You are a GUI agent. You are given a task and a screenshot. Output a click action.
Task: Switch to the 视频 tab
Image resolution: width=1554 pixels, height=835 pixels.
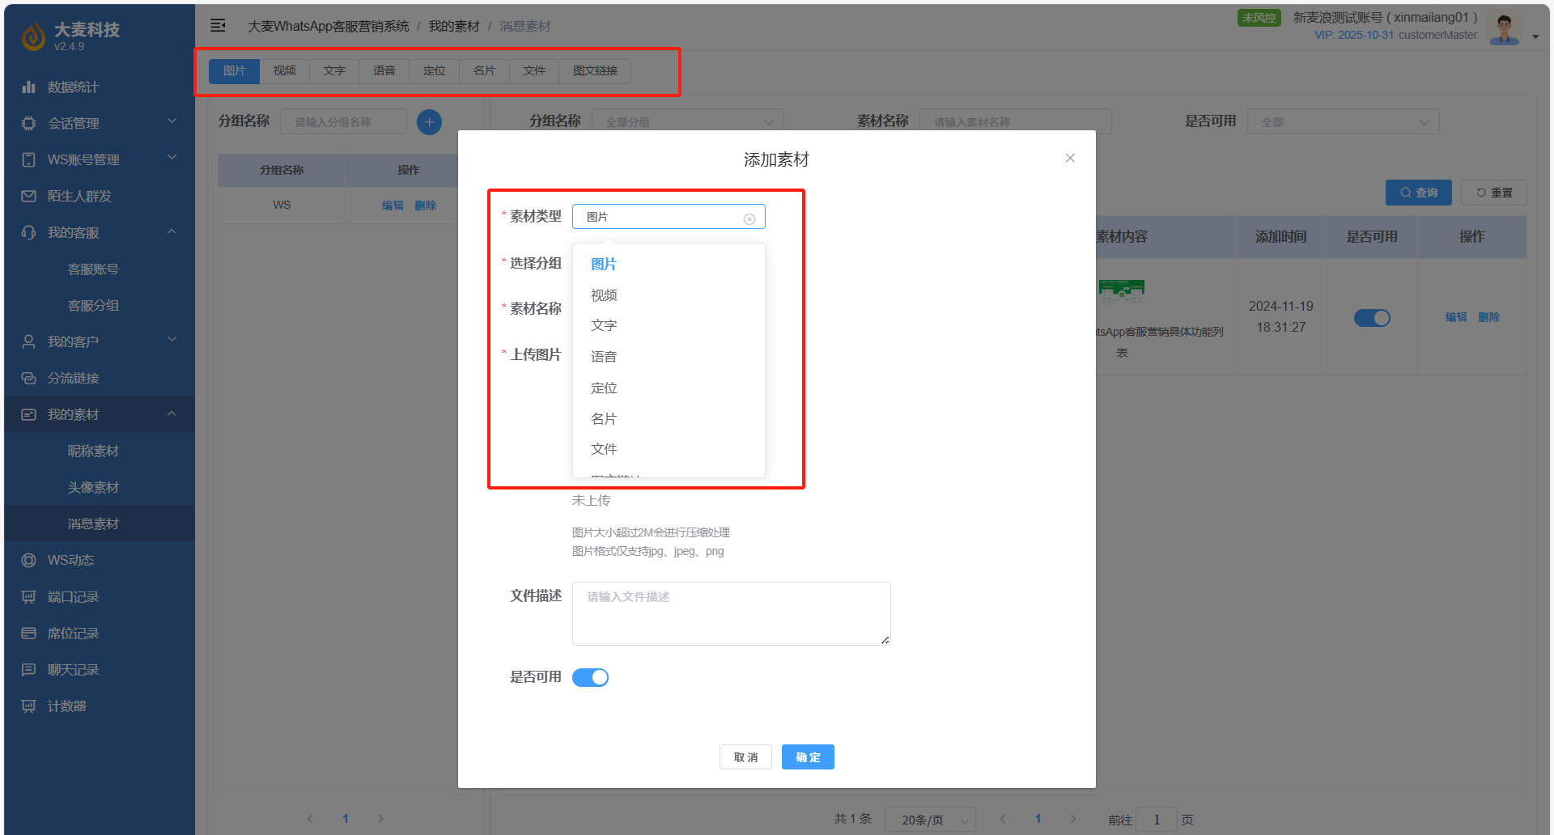pyautogui.click(x=284, y=71)
